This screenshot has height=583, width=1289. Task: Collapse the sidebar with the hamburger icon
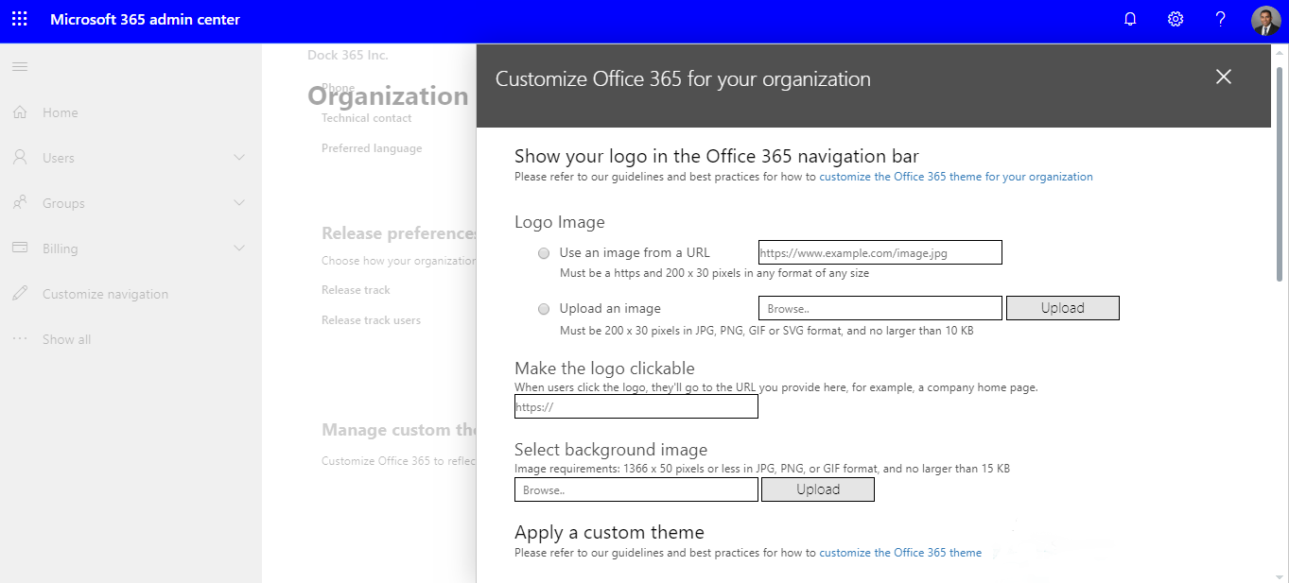coord(19,66)
